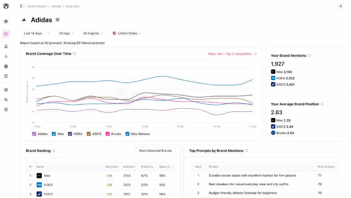Open the grid apps sidebar icon
Viewport: 351px width, 198px height.
click(6, 90)
